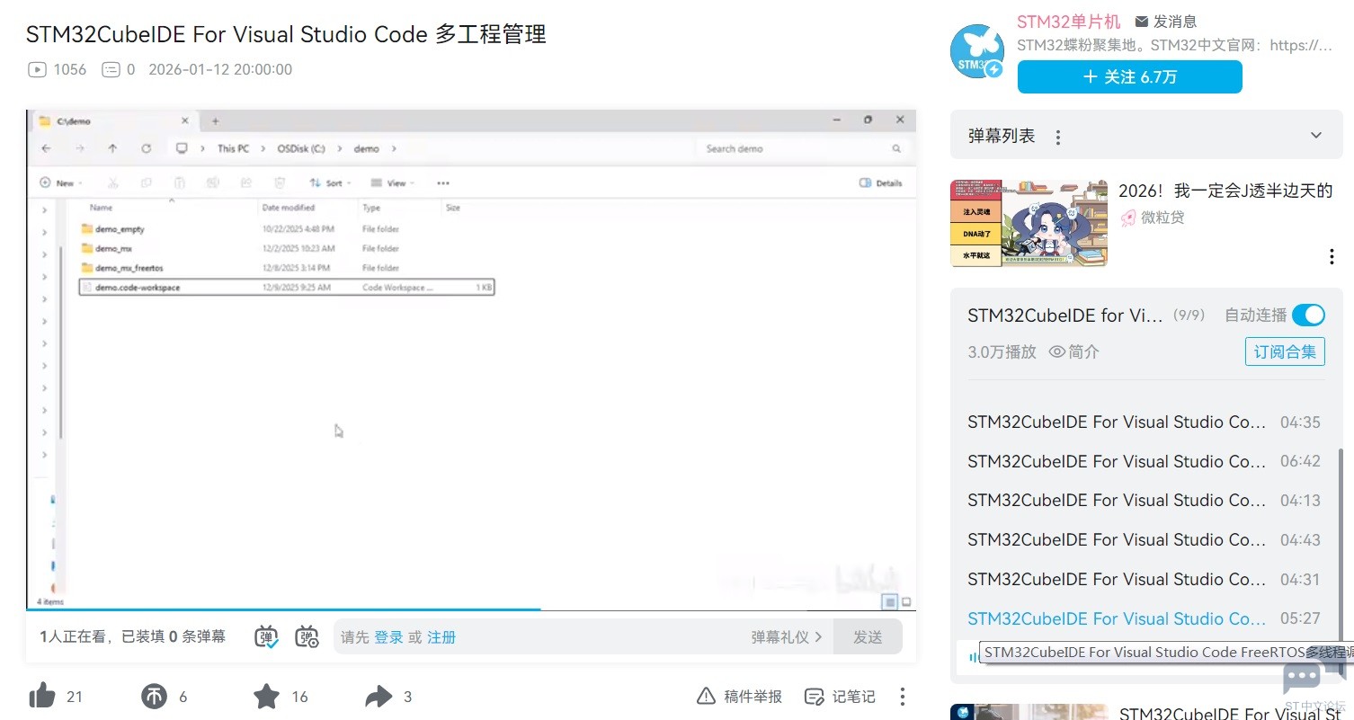
Task: Open the ad title '2026！我一定会J透半边天的'
Action: (1225, 191)
